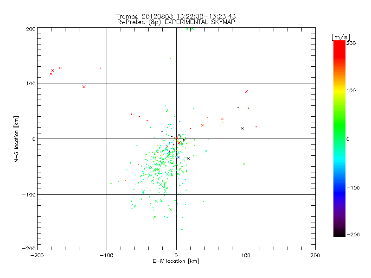371x278 pixels.
Task: Click the title line 'Tromsø 20120808 13:22:00-13:23:43'
Action: pos(176,16)
